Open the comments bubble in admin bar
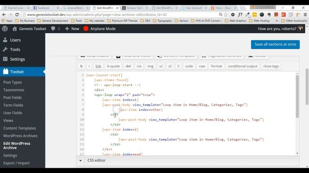Screen dimensions: 309x173 tap(53, 29)
